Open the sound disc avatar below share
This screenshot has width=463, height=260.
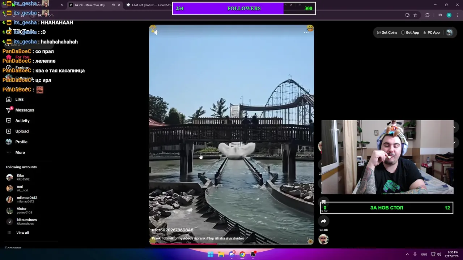323,239
